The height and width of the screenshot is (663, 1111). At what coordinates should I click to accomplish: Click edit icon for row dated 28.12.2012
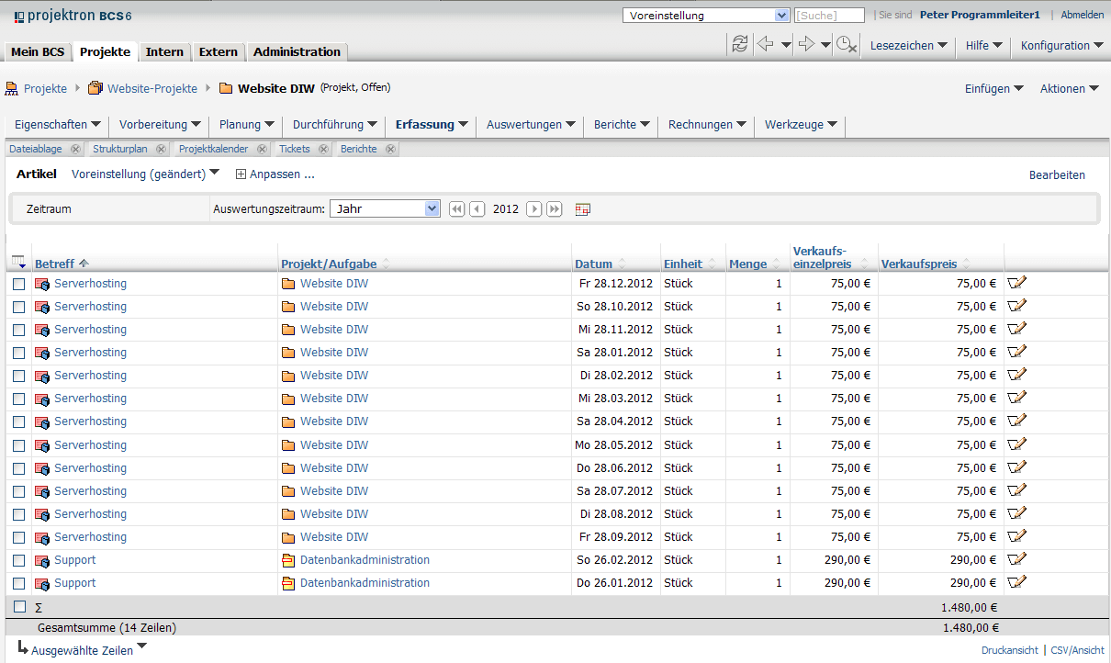[x=1016, y=283]
